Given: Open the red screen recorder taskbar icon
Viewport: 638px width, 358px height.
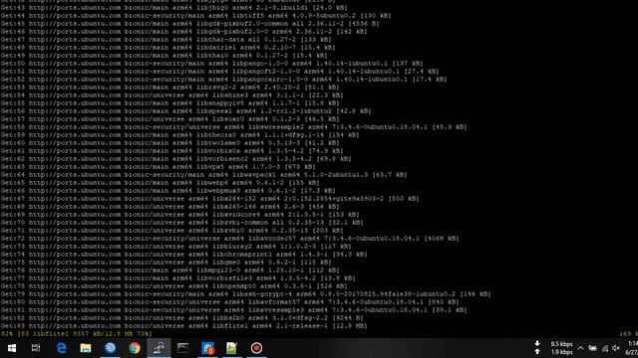Looking at the screenshot, I should point(256,348).
